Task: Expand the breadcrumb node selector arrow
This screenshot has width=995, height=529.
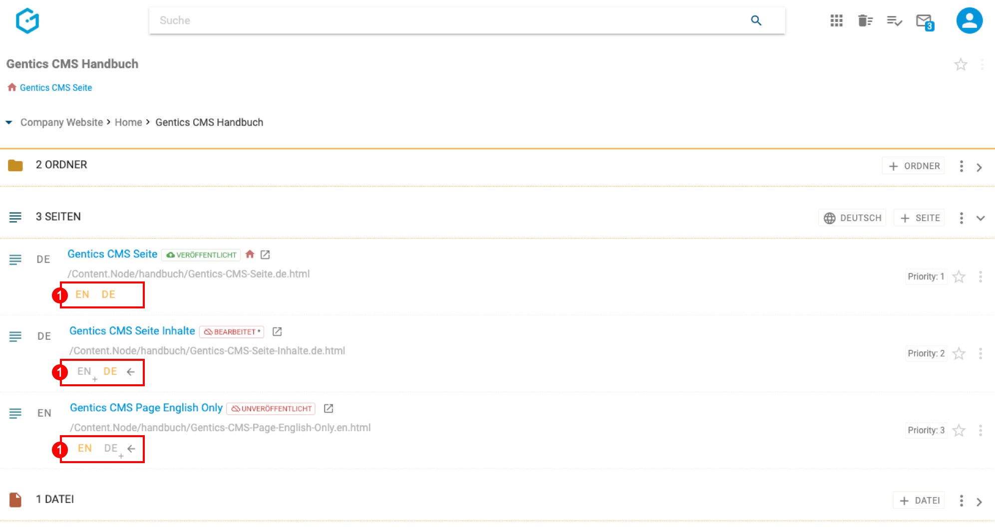Action: (x=9, y=122)
